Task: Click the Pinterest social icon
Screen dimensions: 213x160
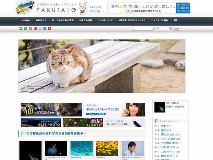Action: pyautogui.click(x=50, y=28)
